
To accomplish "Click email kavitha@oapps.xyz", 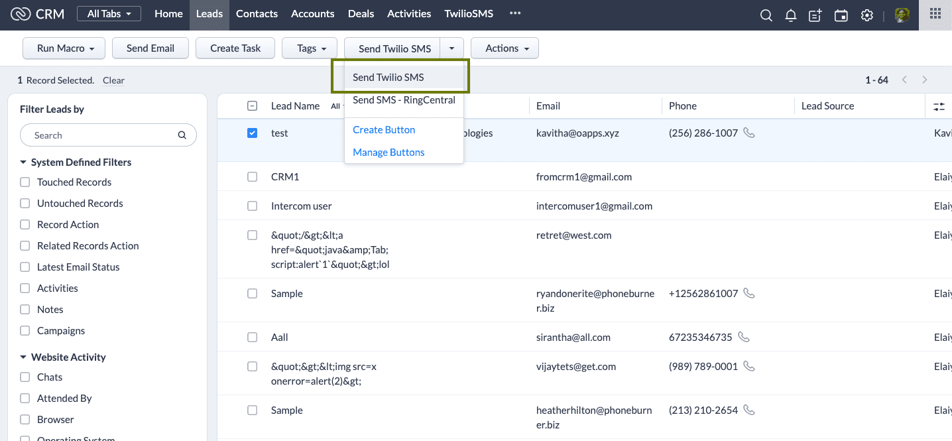I will (x=577, y=133).
